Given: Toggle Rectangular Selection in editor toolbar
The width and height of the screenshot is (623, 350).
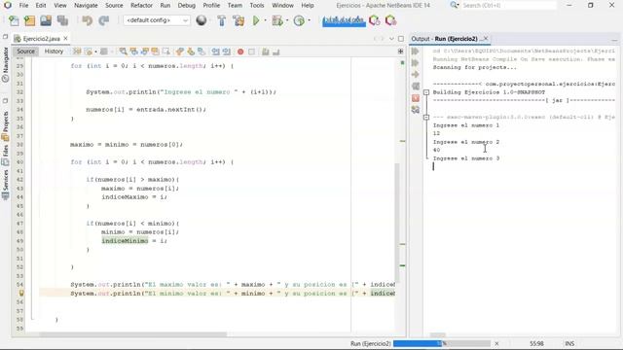Looking at the screenshot, I should pyautogui.click(x=166, y=52).
